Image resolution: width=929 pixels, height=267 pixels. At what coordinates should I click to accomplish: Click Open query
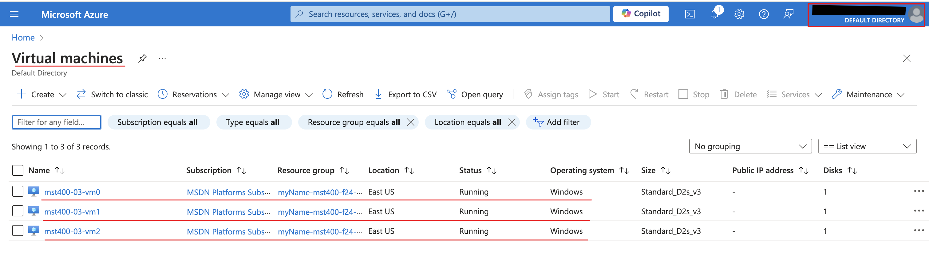[x=475, y=94]
